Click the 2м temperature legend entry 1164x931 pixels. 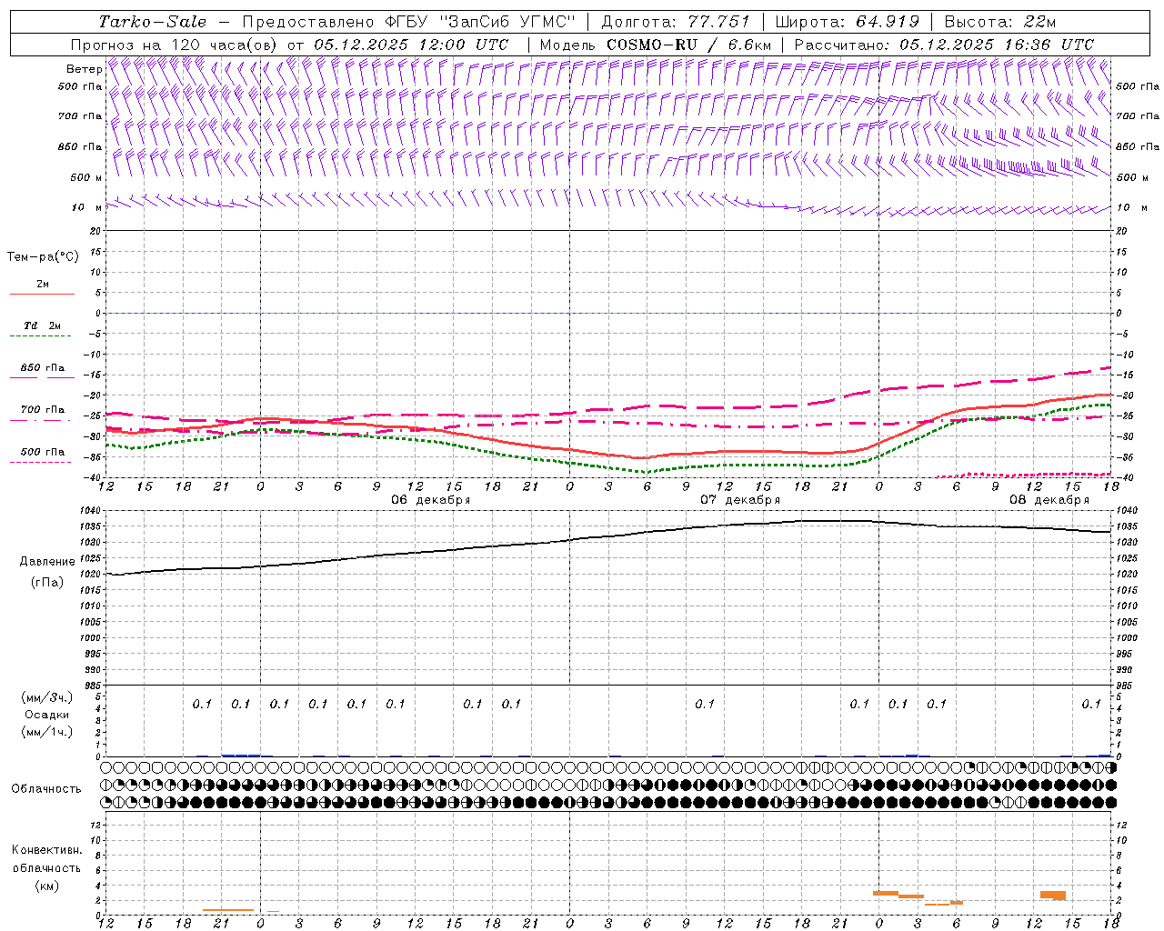42,287
